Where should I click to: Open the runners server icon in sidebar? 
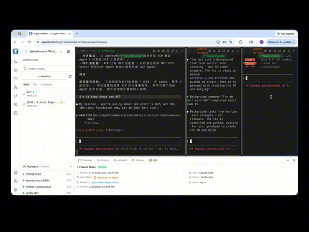point(15,113)
